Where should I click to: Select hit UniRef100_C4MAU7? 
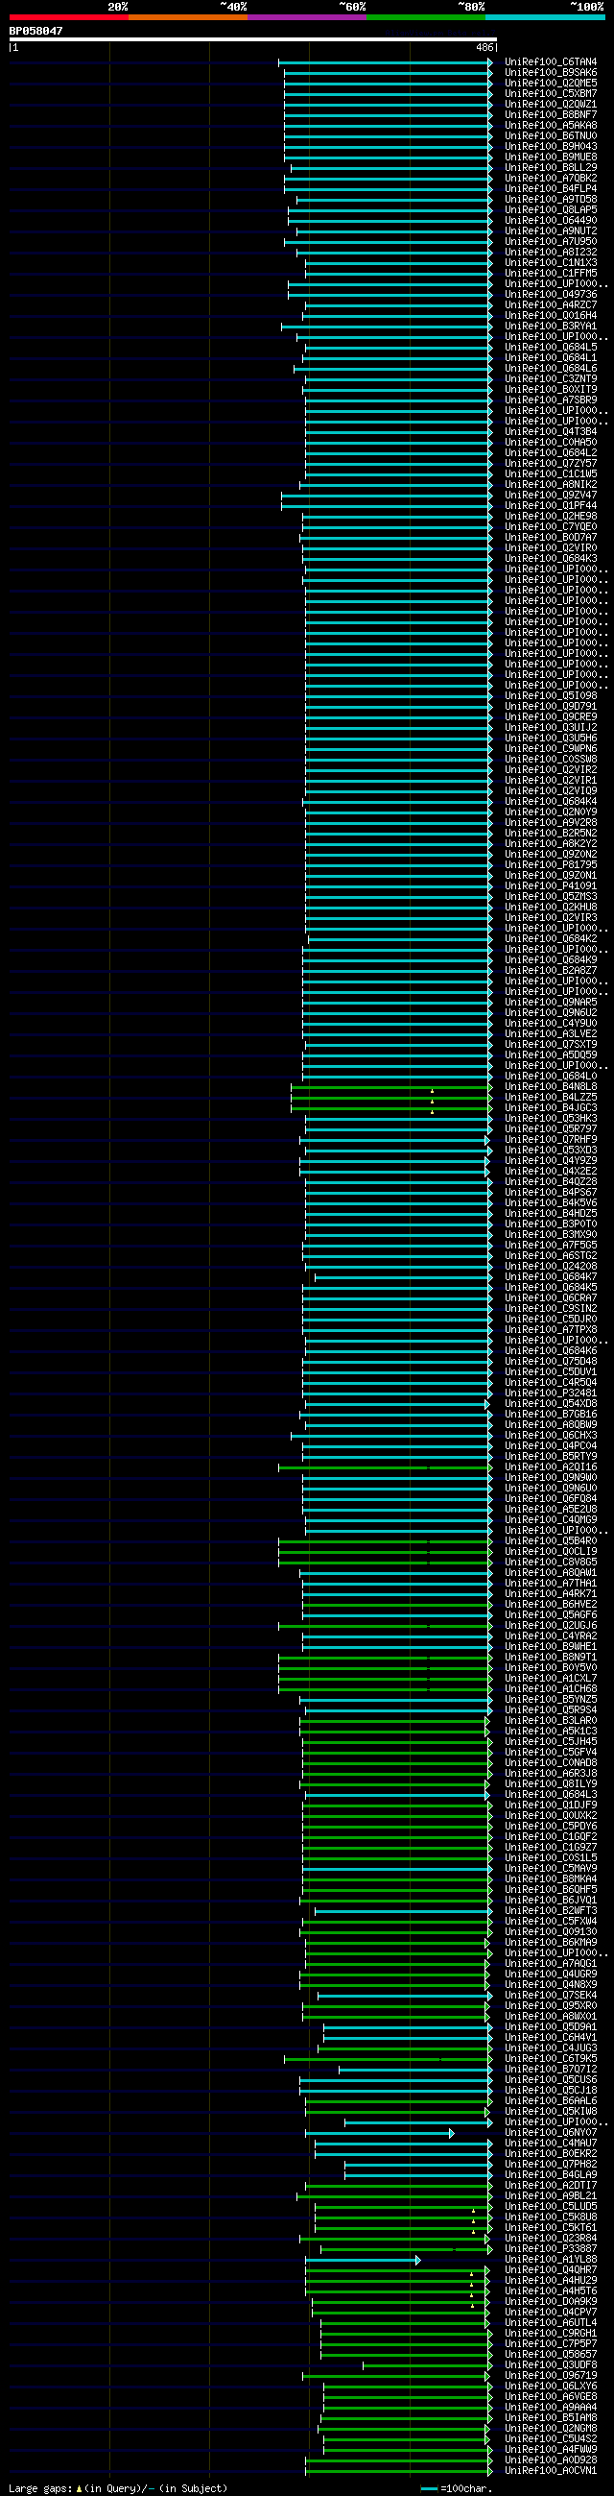tap(551, 2144)
